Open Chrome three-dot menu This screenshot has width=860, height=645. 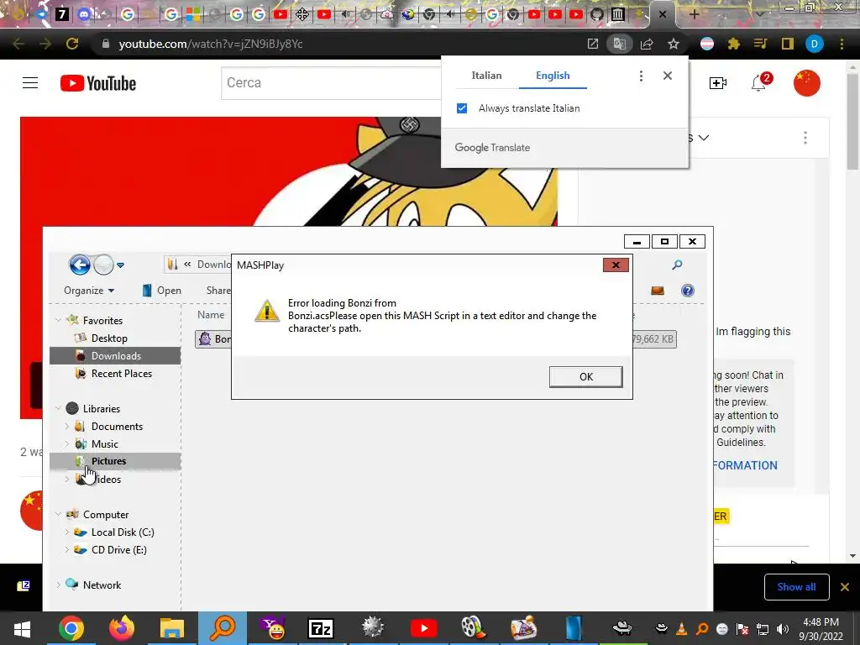842,44
